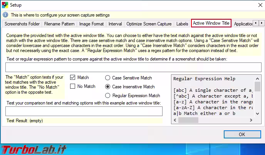This screenshot has height=155, width=265.
Task: Click the Setup title bar app icon
Action: coord(5,5)
